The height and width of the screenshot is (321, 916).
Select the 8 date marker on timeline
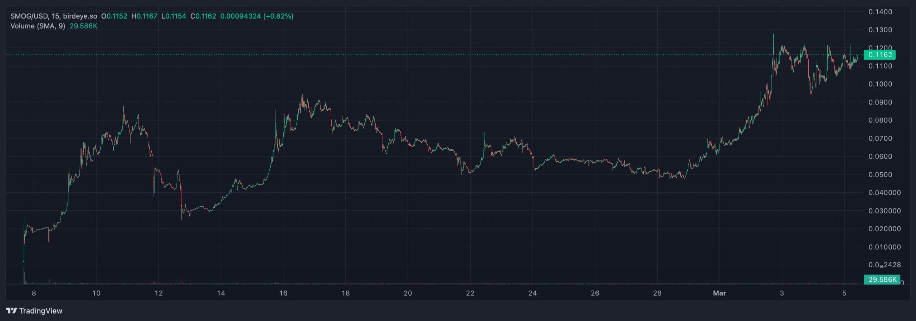[x=34, y=293]
